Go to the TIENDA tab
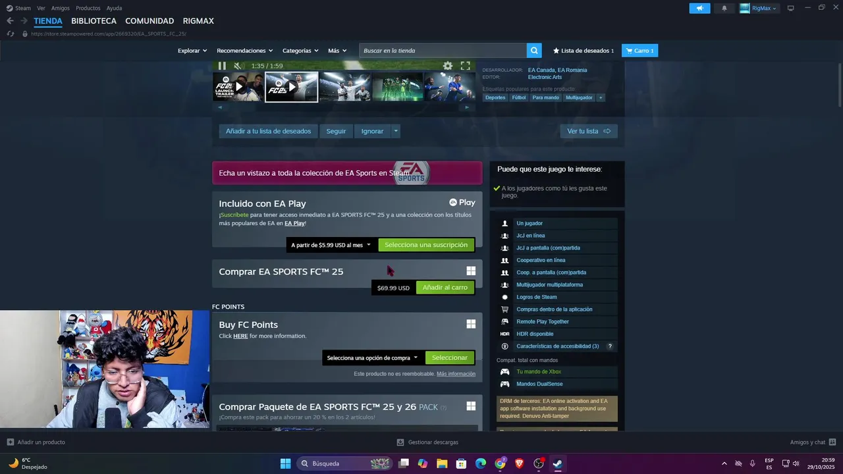 tap(48, 21)
